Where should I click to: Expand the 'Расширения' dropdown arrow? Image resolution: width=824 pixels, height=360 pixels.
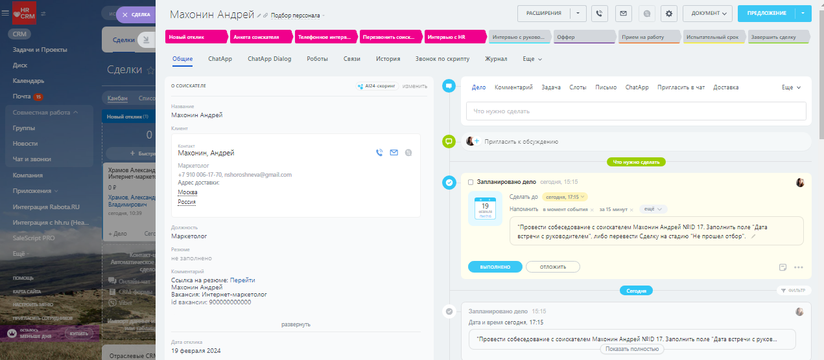click(578, 13)
